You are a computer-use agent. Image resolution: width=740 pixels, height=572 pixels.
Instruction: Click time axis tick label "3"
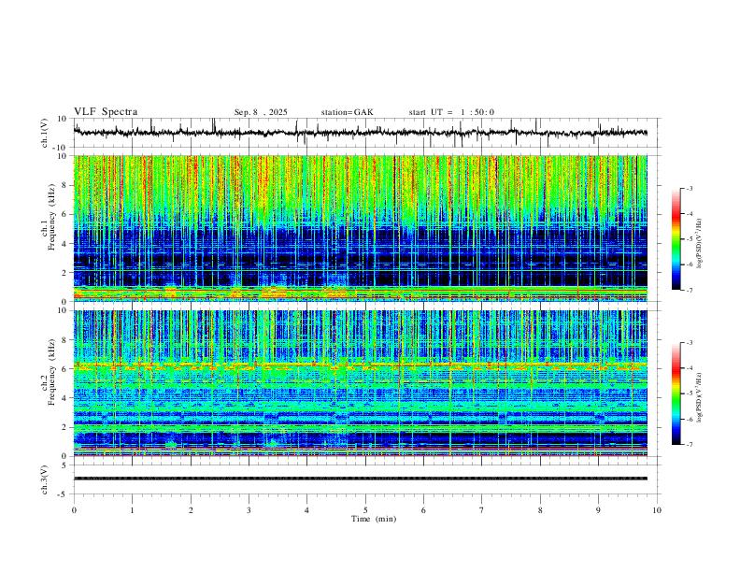(x=249, y=510)
